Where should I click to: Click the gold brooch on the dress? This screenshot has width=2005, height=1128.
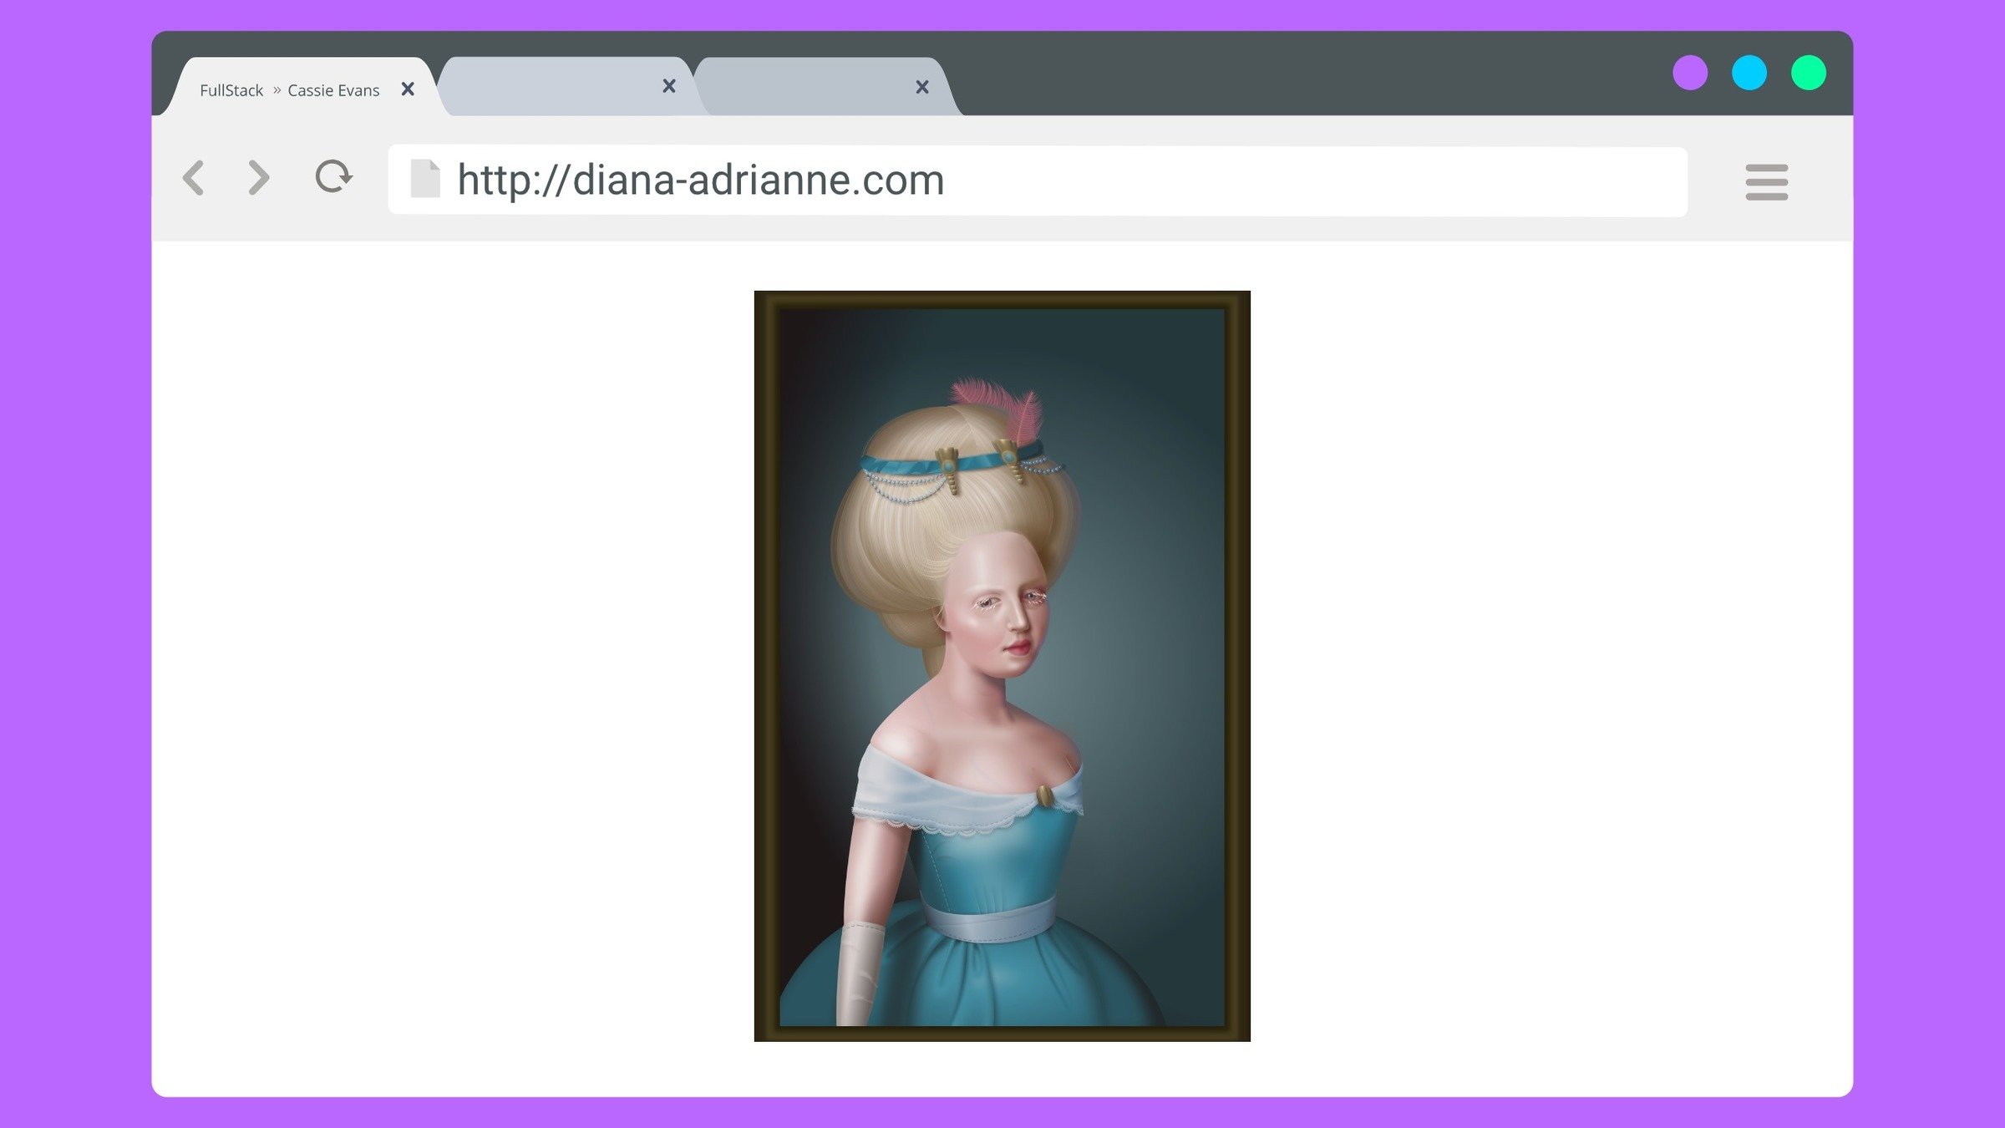(x=1044, y=795)
